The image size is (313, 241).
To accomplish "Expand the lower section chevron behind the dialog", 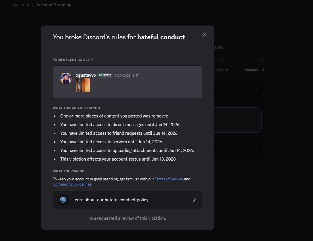I will (257, 147).
